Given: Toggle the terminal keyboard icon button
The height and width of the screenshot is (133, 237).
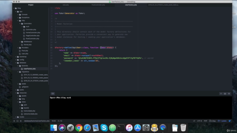Looking at the screenshot, I should coord(53,93).
